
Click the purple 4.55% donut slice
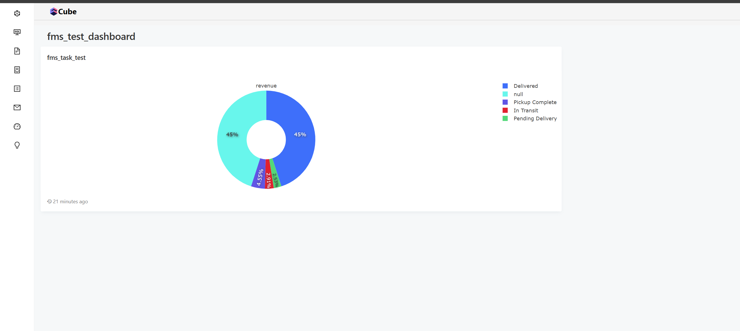(259, 177)
